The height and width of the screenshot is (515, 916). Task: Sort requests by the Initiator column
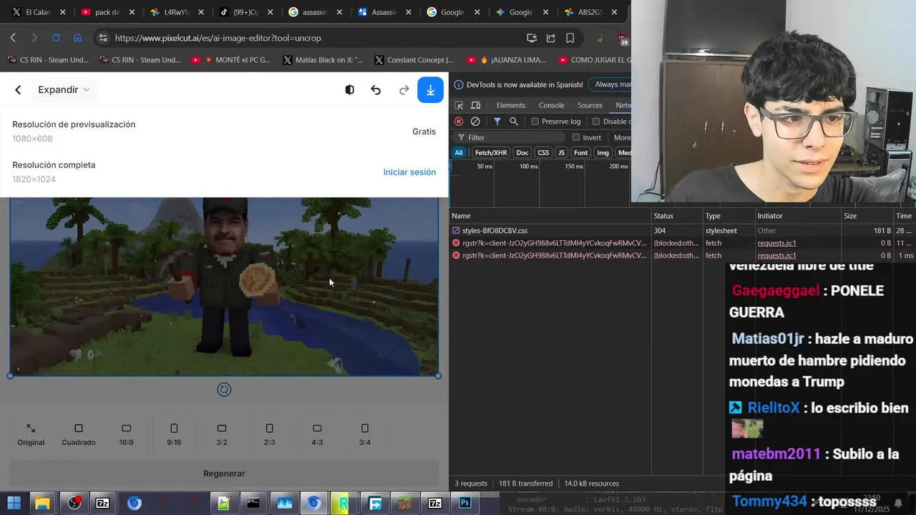(x=798, y=216)
